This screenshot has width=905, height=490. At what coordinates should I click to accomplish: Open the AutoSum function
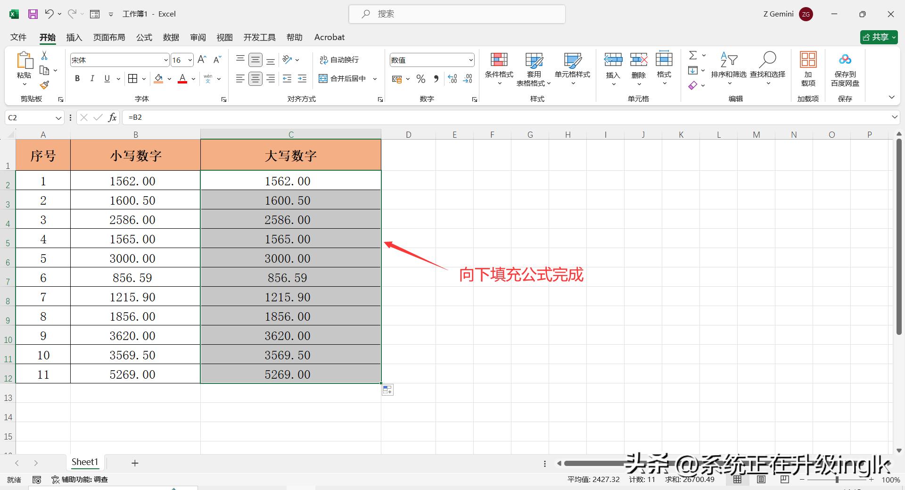pyautogui.click(x=692, y=55)
